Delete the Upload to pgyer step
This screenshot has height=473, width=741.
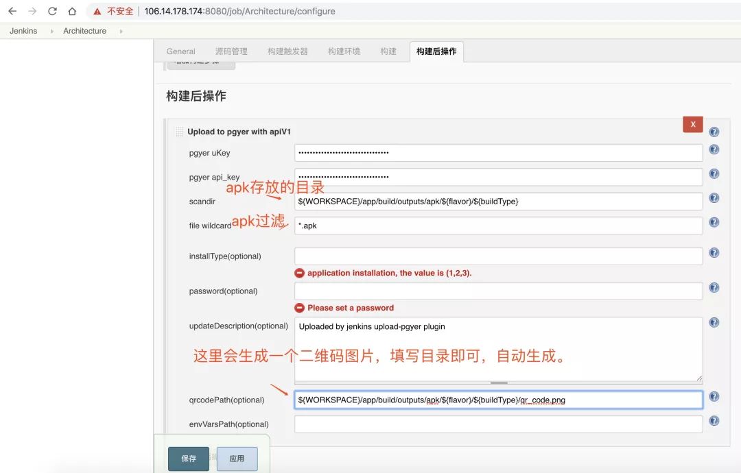pos(693,124)
